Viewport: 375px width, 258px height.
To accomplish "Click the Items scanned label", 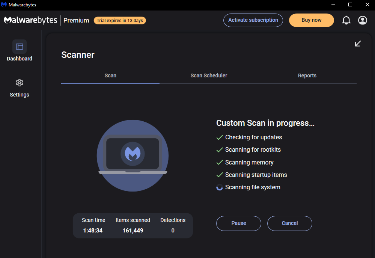I will (x=133, y=220).
